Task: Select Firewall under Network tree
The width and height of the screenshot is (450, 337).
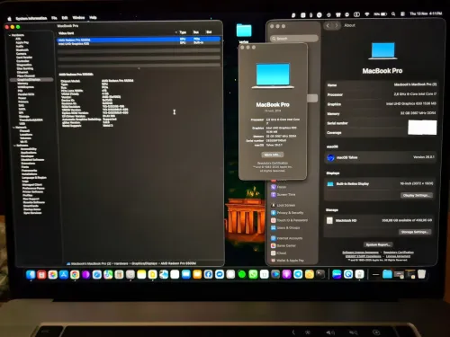Action: coord(24,131)
